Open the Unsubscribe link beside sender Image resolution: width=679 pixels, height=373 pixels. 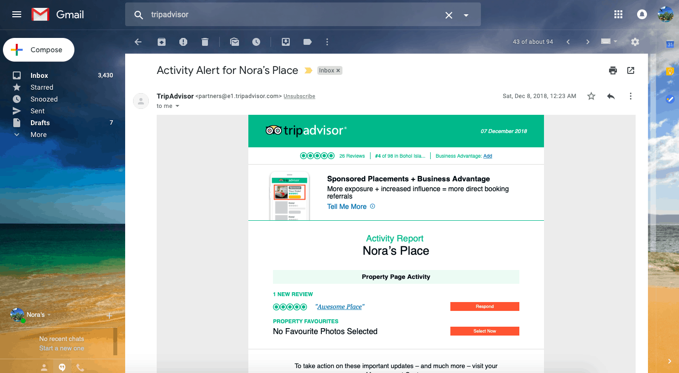299,96
